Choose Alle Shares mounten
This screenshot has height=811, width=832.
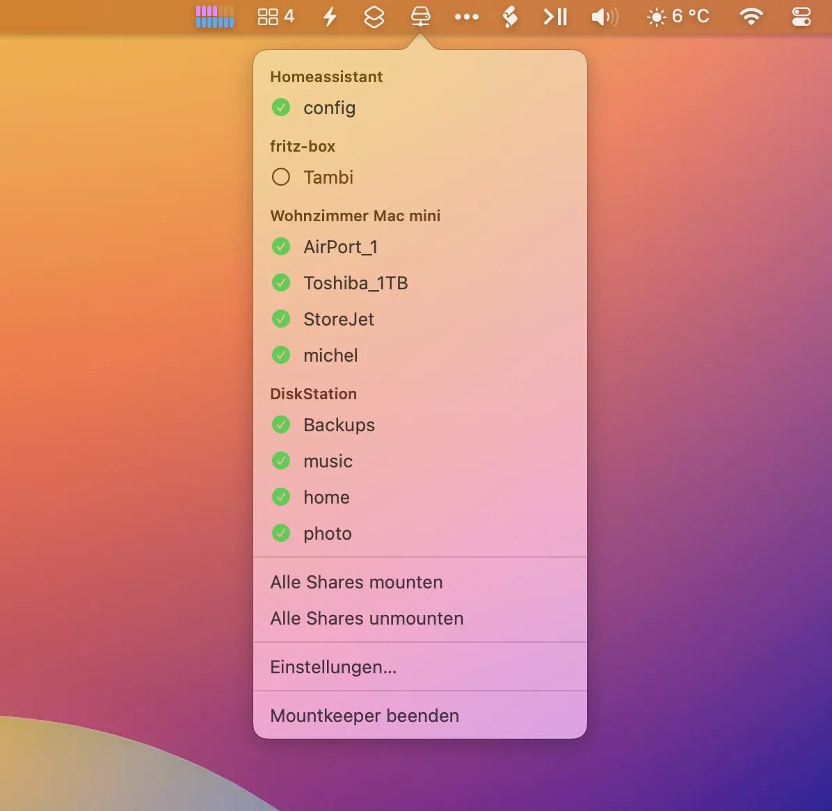(x=356, y=582)
